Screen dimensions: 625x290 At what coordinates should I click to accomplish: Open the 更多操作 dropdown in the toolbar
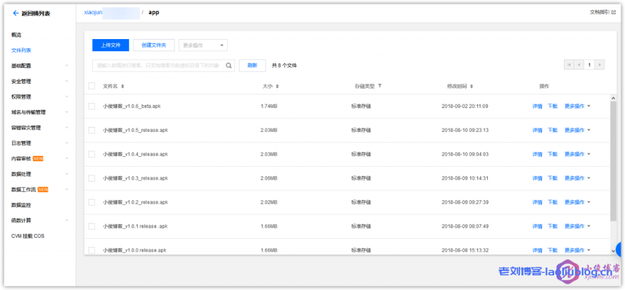203,45
